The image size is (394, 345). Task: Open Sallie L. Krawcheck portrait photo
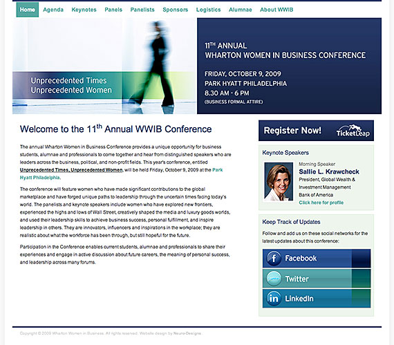279,181
